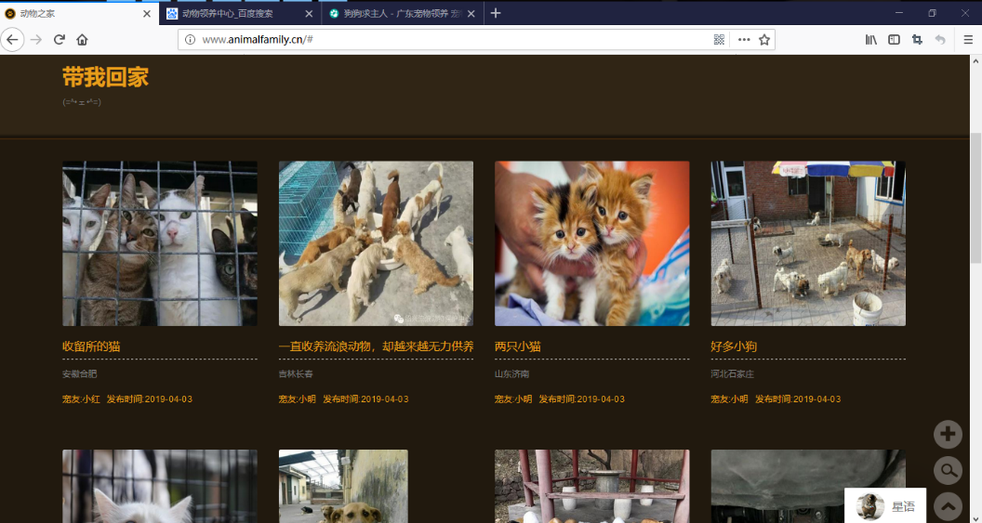Bookmark this page with the star
Screen dimensions: 982x523
(764, 39)
